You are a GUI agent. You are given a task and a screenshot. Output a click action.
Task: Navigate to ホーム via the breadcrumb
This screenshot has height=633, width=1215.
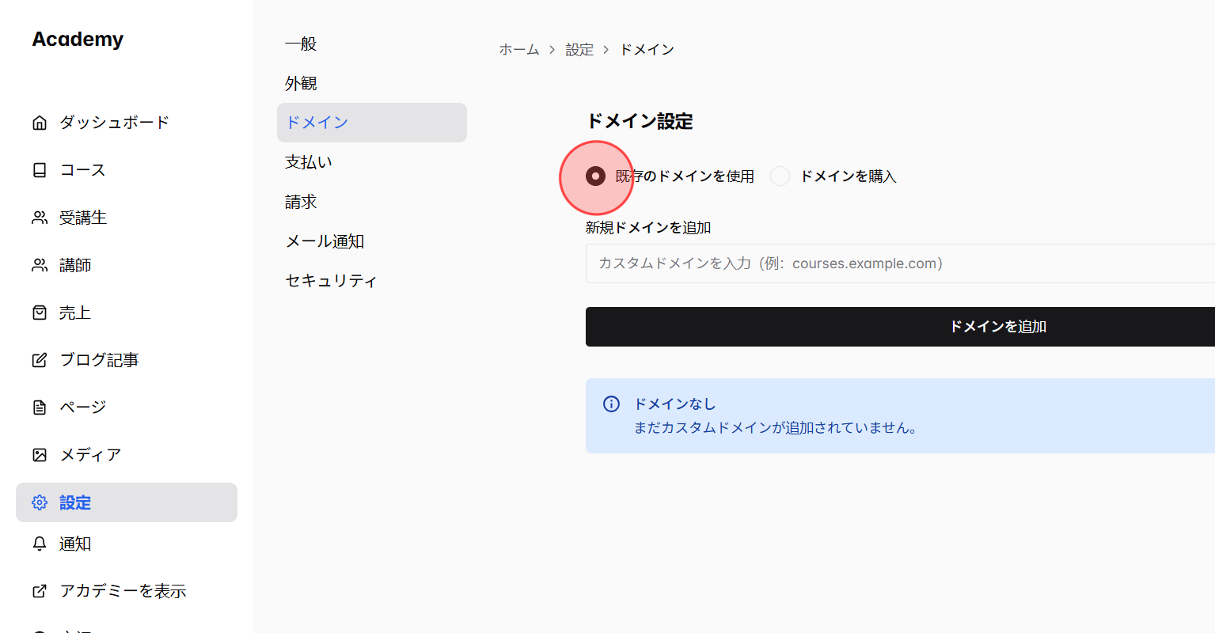(519, 49)
